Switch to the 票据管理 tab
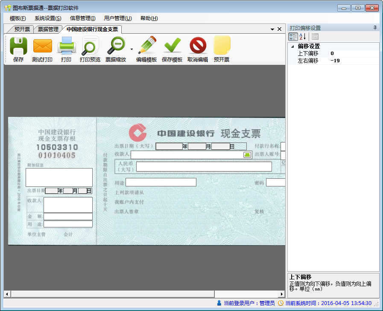This screenshot has height=311, width=383. (48, 29)
